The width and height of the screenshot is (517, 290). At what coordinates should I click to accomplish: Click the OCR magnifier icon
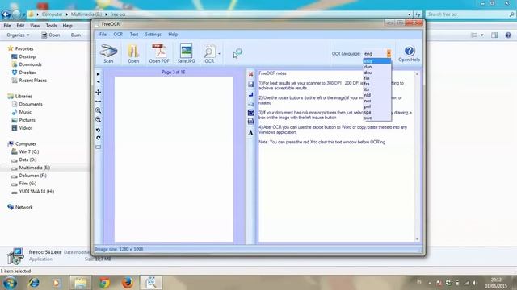pos(209,54)
